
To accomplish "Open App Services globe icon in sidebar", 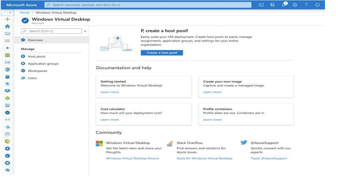I will [x=8, y=70].
